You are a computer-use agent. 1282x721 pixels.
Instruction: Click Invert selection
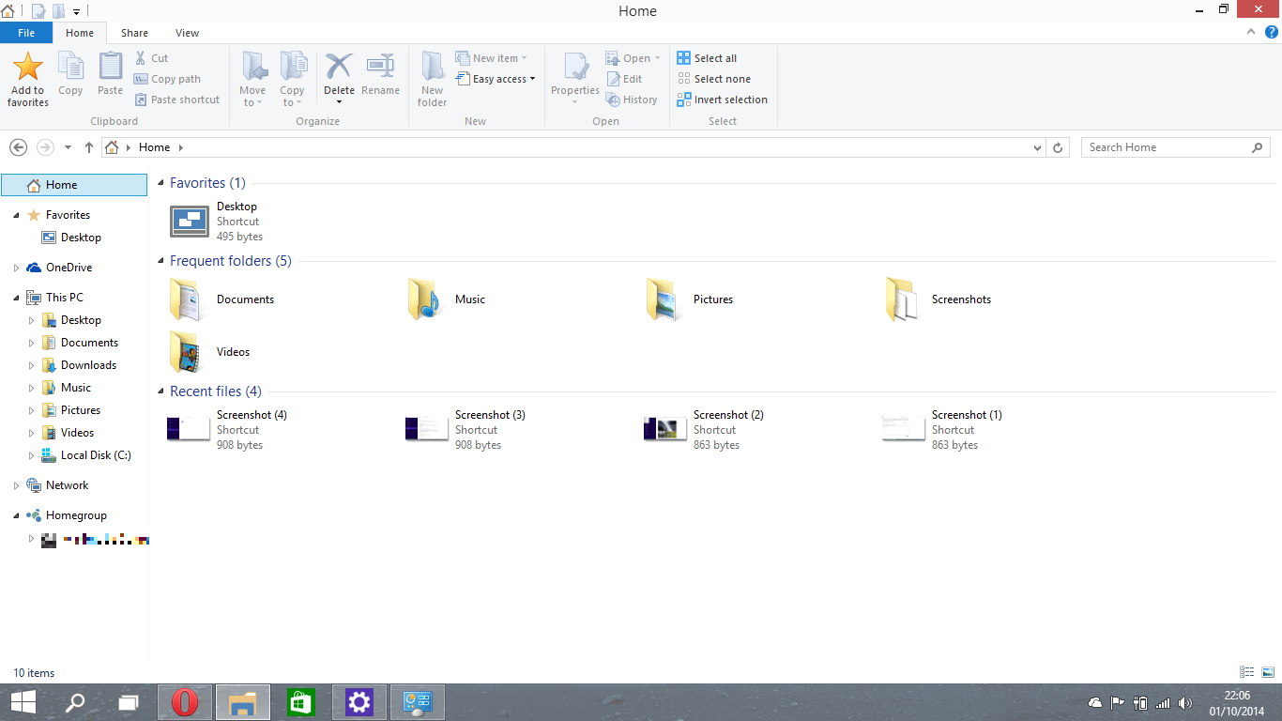722,100
